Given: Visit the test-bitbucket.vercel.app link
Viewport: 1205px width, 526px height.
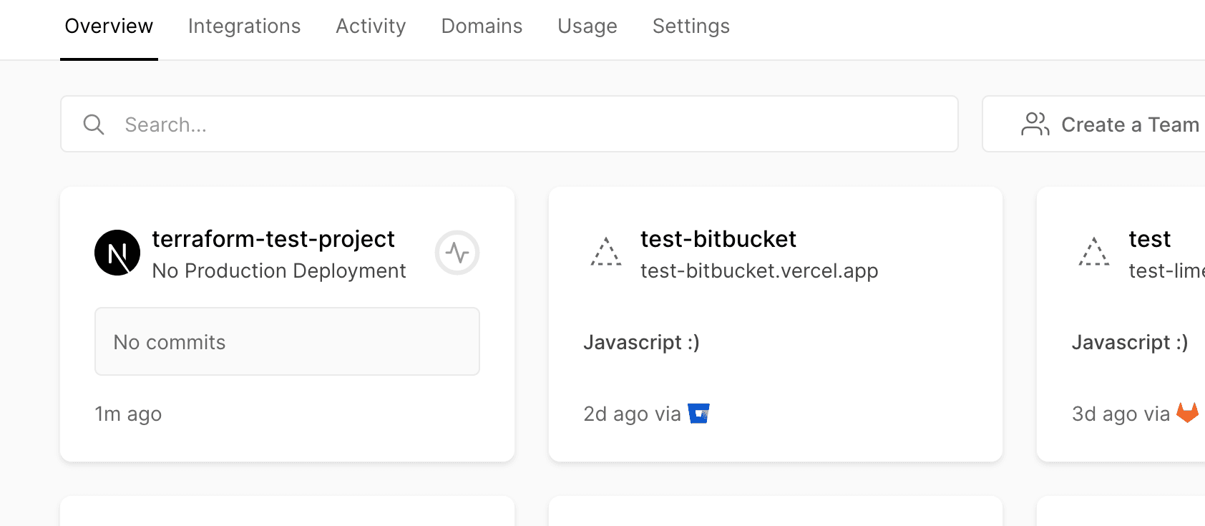Looking at the screenshot, I should point(758,271).
